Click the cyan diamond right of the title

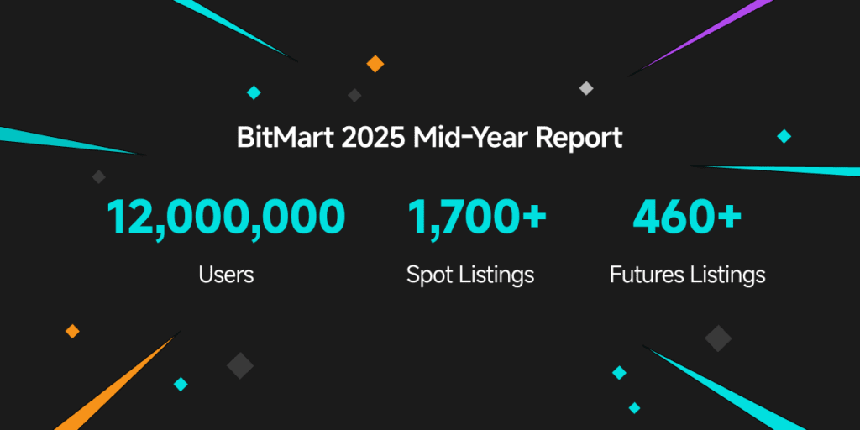784,136
